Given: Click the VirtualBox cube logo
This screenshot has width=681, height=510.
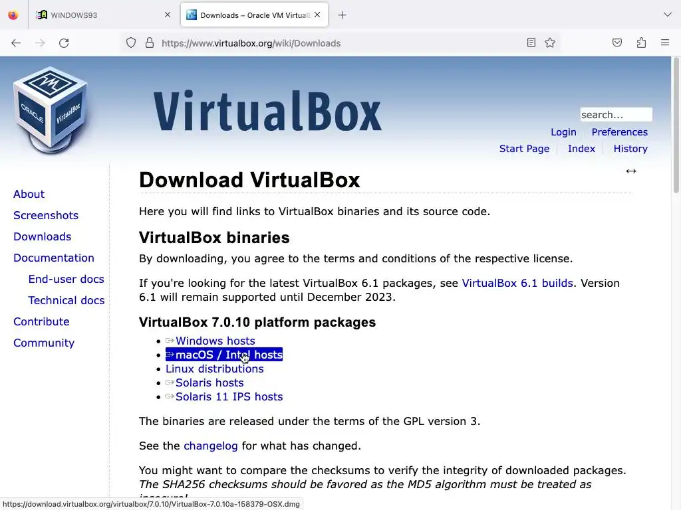Looking at the screenshot, I should pos(51,110).
